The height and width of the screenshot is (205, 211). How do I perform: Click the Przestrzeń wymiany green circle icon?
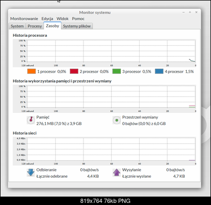117,120
